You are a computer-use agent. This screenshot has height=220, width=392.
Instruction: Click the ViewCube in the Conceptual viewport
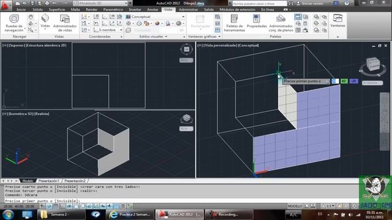(x=373, y=64)
